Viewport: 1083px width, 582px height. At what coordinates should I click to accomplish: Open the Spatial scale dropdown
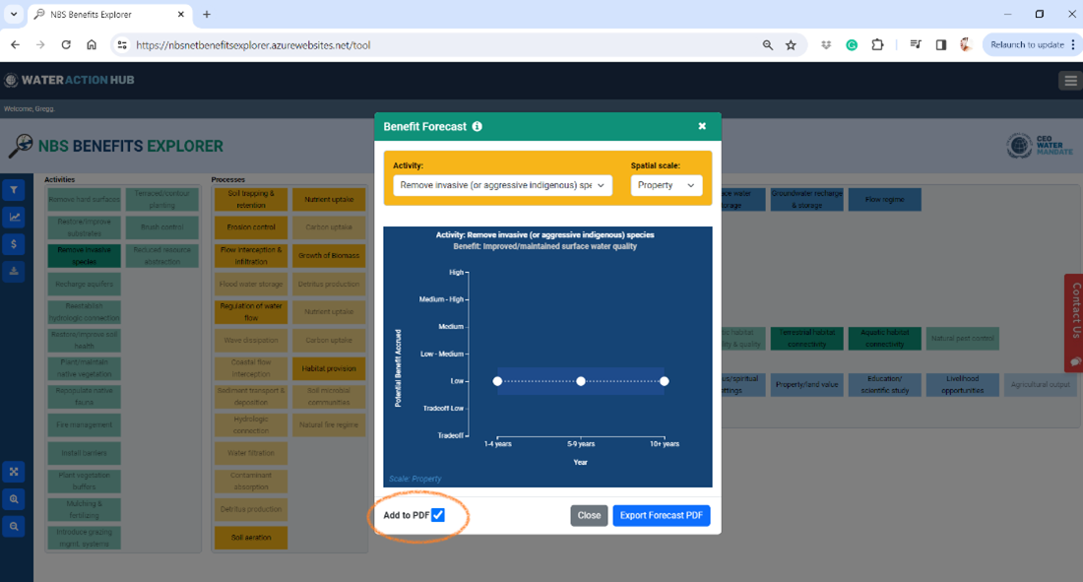pyautogui.click(x=667, y=185)
